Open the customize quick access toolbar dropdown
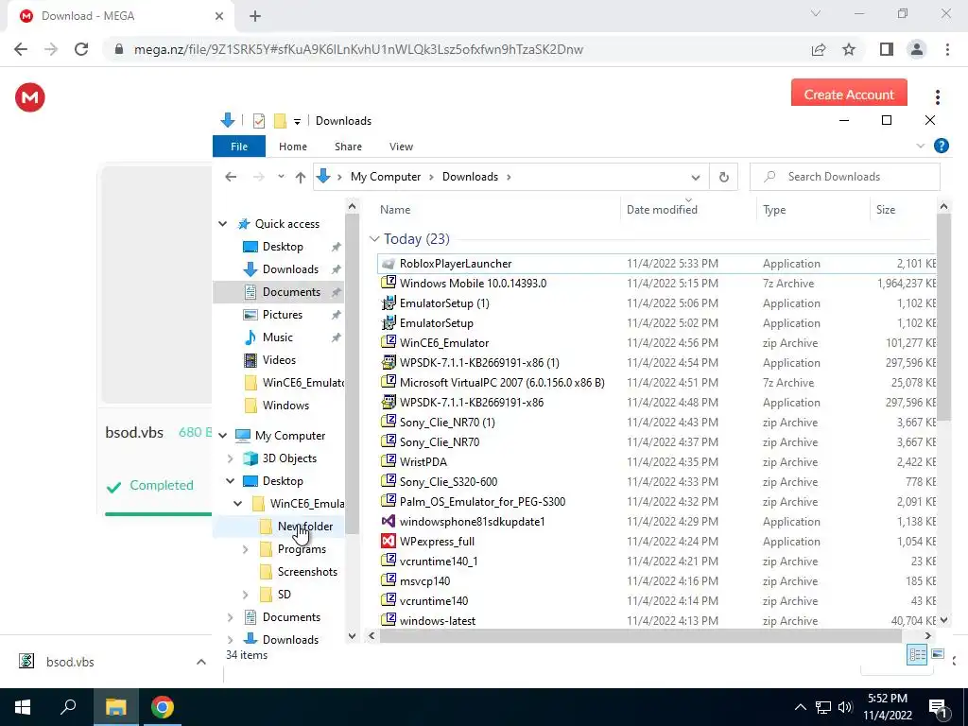 pos(297,122)
